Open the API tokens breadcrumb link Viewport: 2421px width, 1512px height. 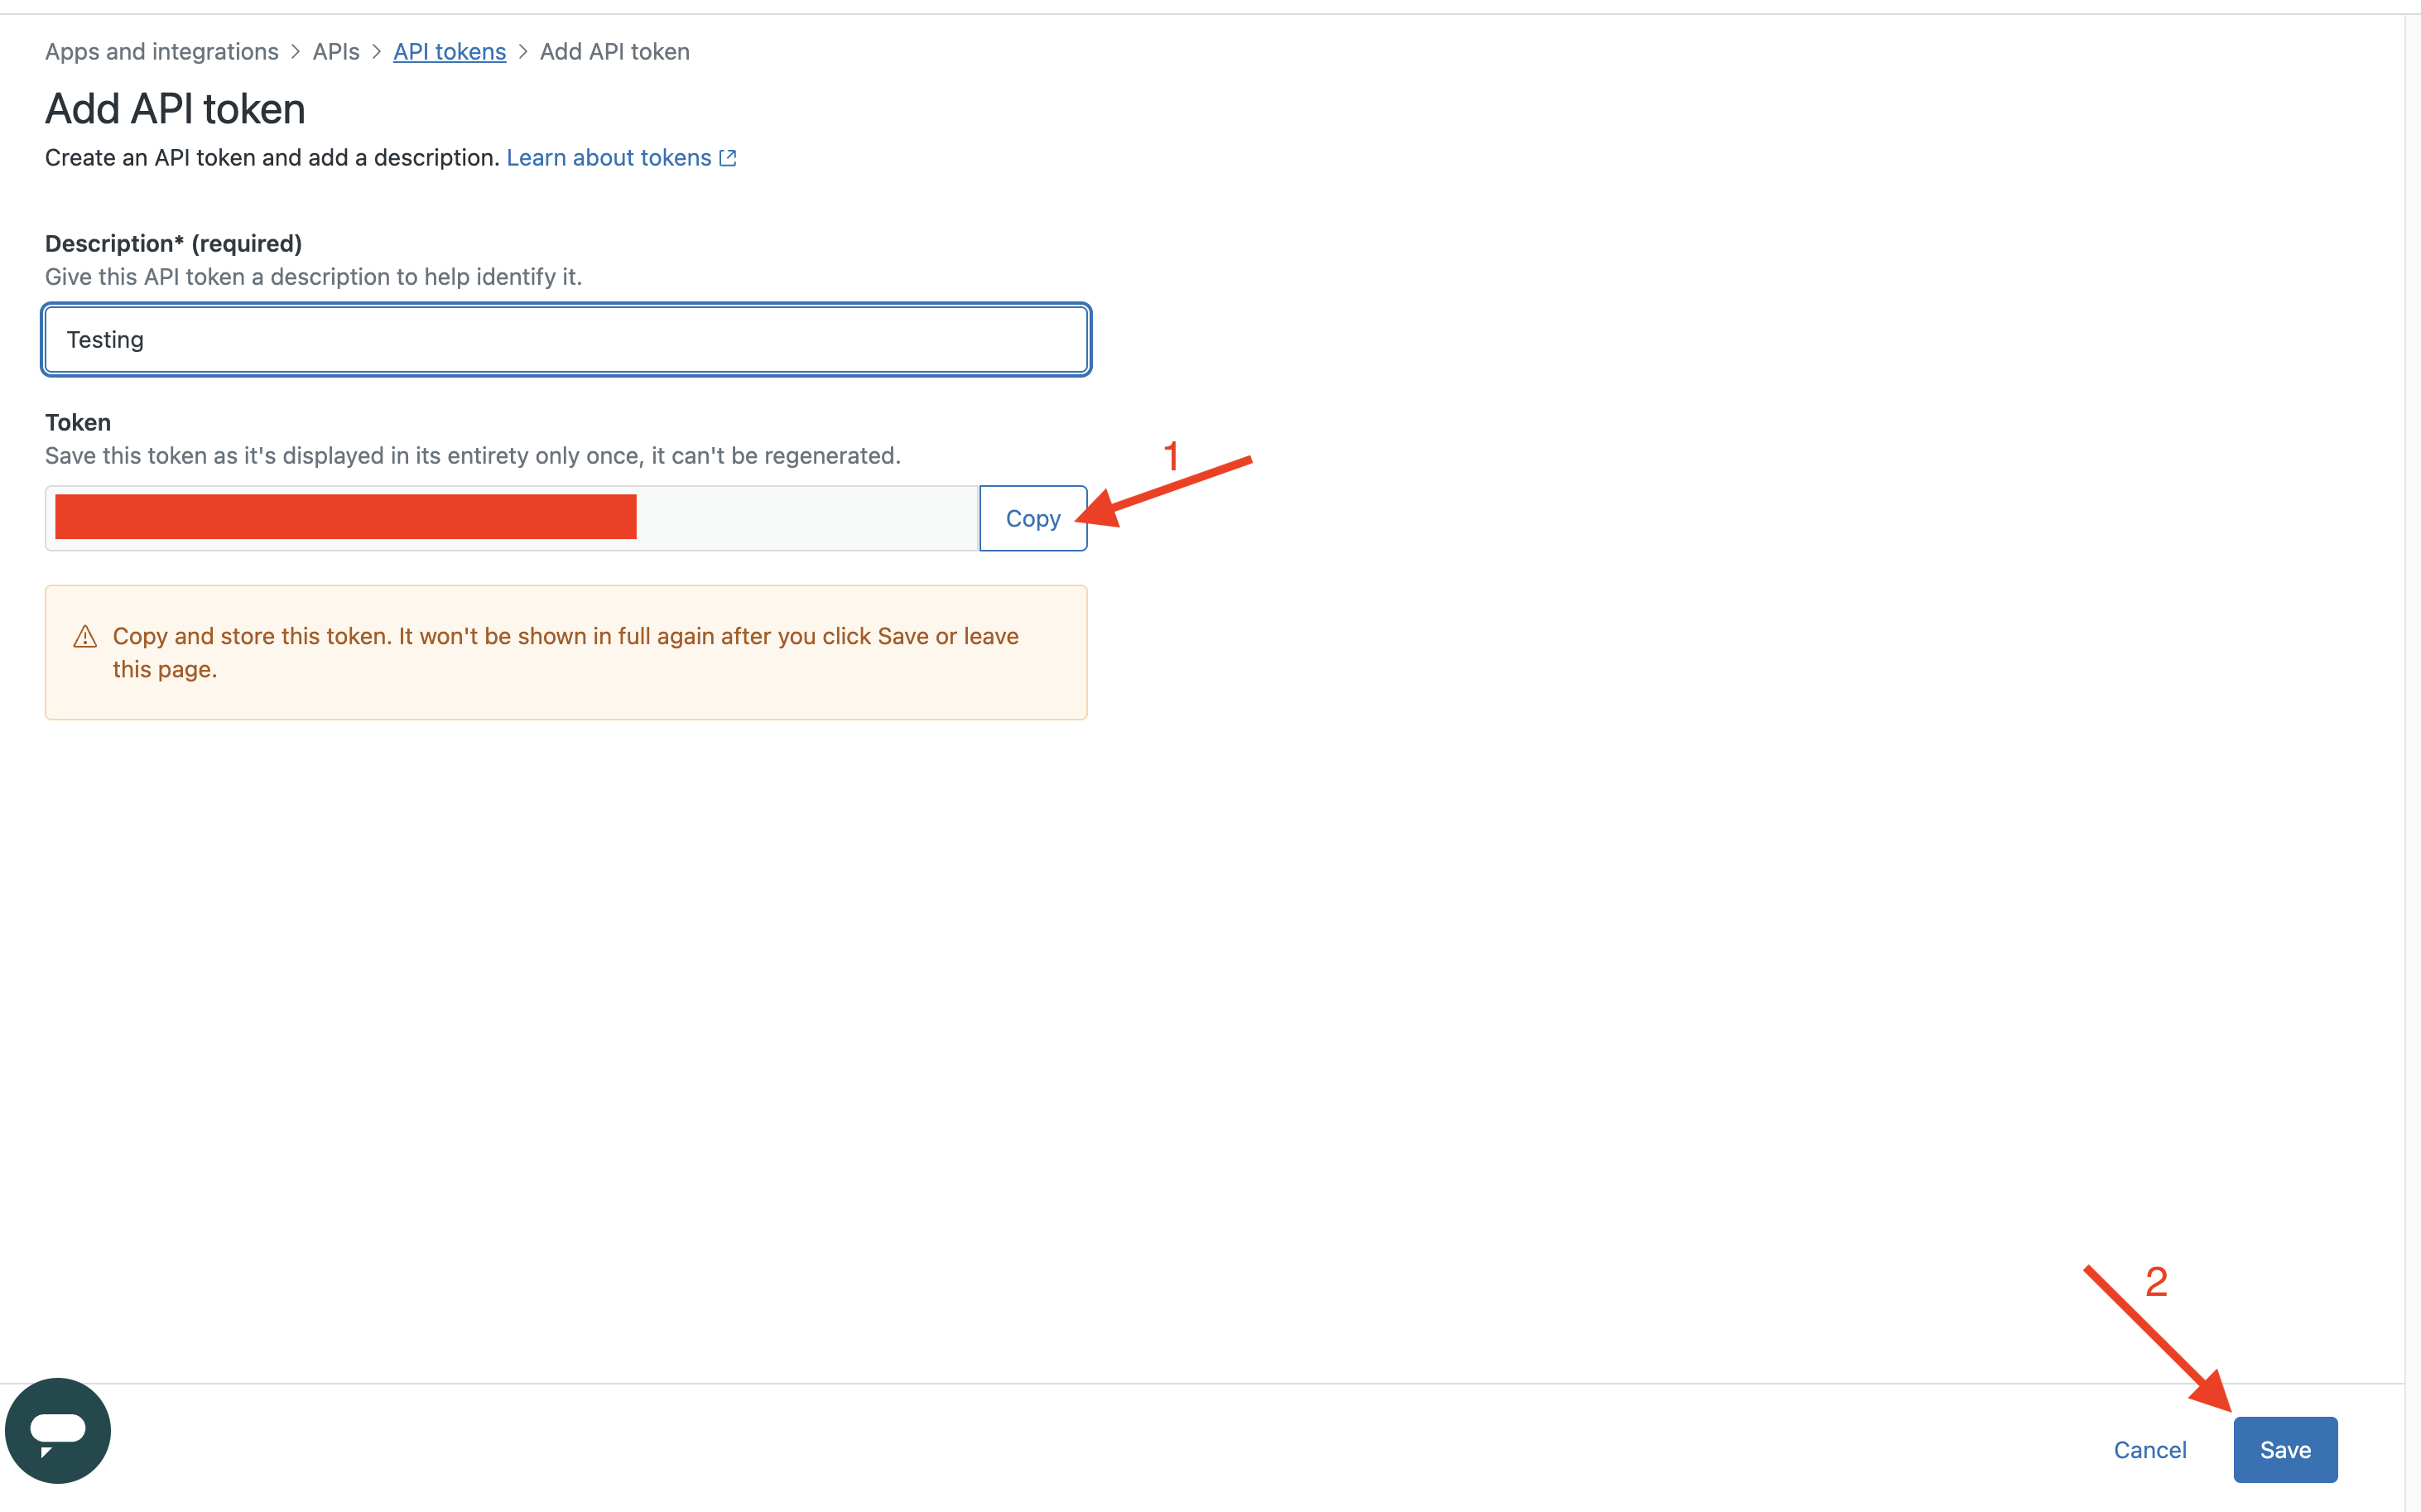click(449, 51)
